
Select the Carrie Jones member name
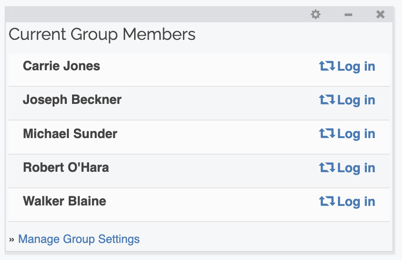[x=62, y=66]
